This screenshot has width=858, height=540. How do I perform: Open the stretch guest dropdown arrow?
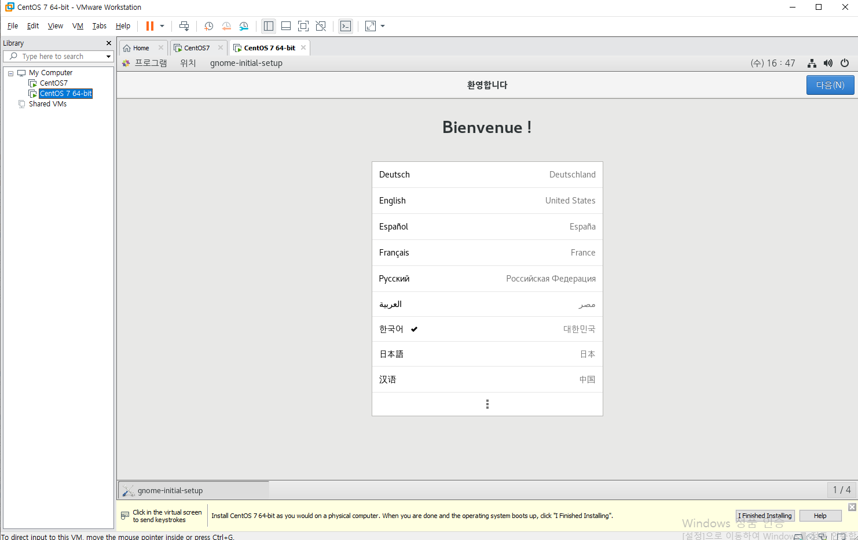click(x=383, y=26)
